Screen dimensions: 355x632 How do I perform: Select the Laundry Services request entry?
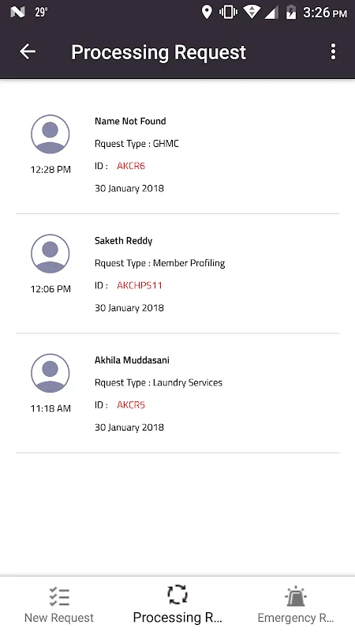click(177, 393)
